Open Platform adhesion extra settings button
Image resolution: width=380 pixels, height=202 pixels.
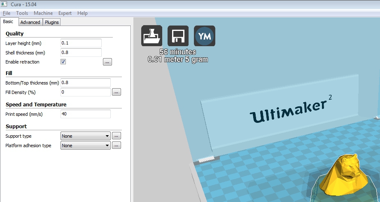(117, 146)
